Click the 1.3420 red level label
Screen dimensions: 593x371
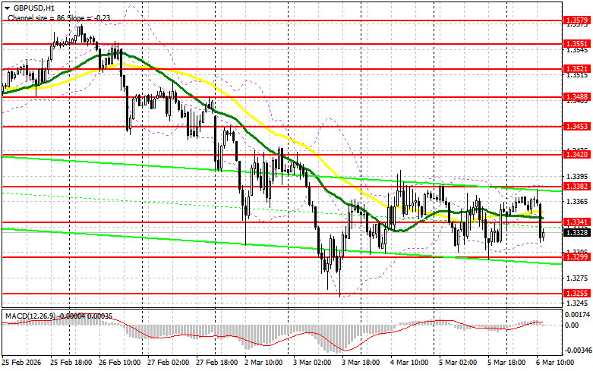tap(577, 154)
